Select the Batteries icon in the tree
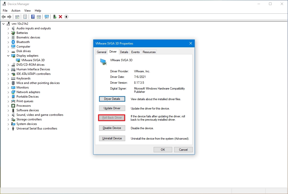This screenshot has height=194, width=288. 13,33
